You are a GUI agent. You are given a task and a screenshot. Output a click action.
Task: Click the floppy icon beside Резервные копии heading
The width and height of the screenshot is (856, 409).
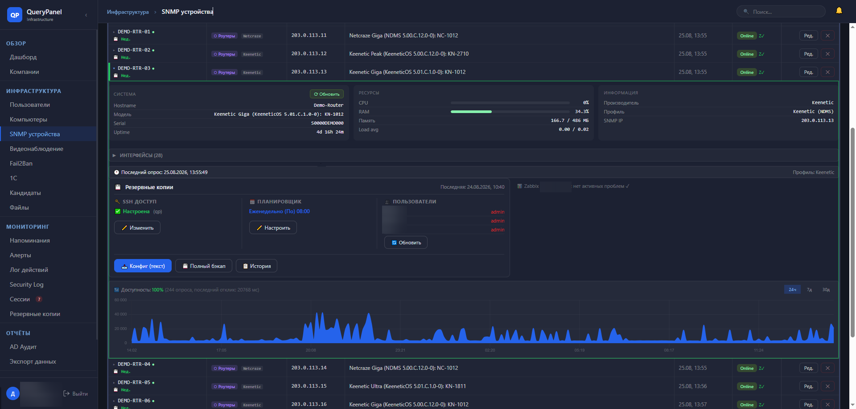[118, 187]
